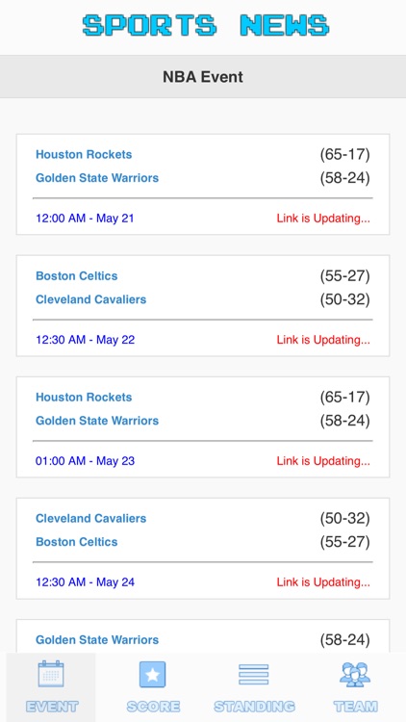Tap the 12:30 AM - May 24 time

[86, 582]
